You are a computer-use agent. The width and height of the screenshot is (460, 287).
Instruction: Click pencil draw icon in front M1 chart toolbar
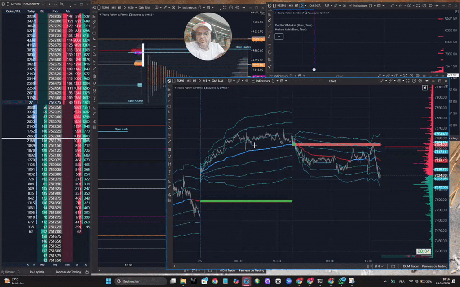click(x=238, y=81)
